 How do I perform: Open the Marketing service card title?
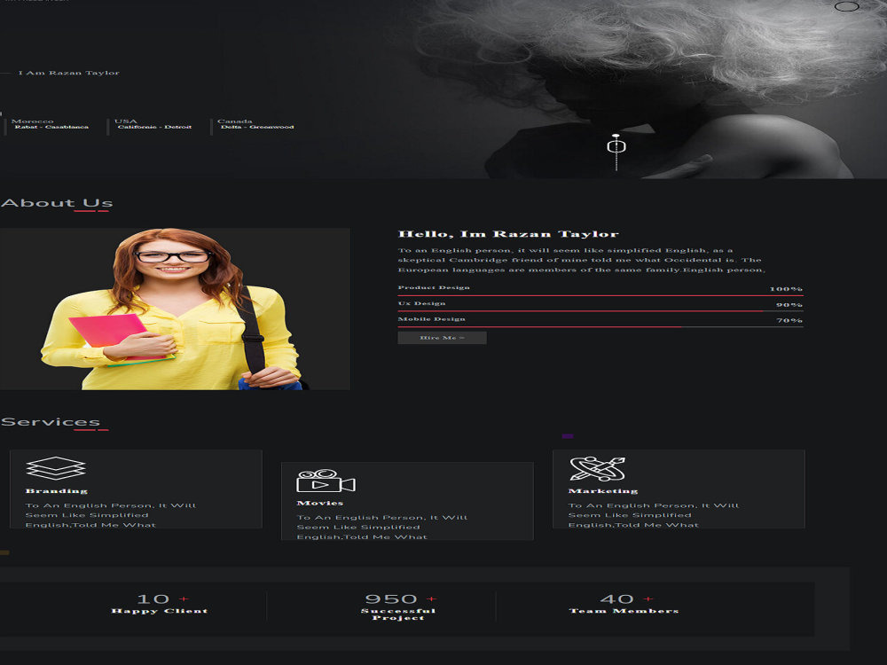(x=603, y=491)
